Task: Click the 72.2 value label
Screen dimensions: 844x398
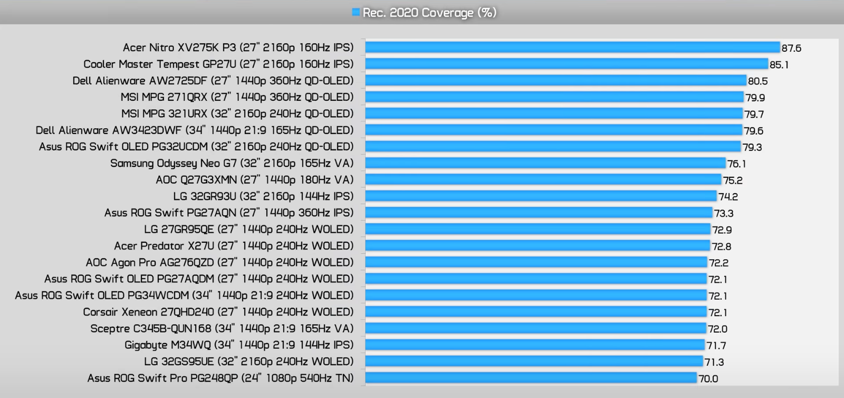Action: (718, 263)
